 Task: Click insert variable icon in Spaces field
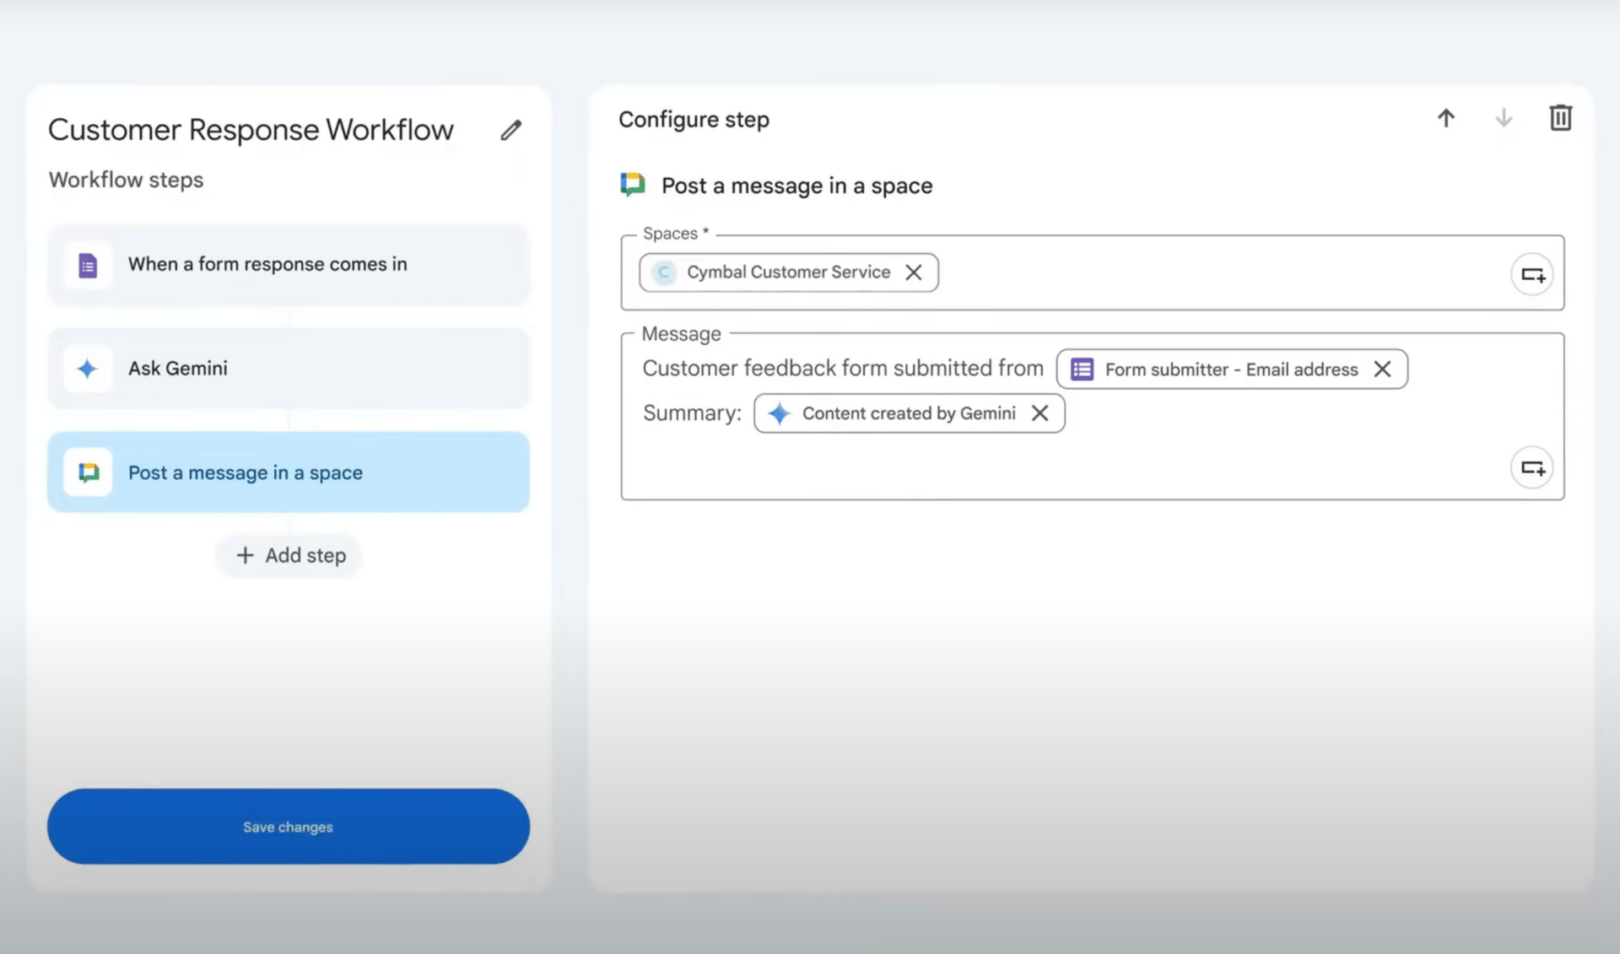(x=1532, y=274)
